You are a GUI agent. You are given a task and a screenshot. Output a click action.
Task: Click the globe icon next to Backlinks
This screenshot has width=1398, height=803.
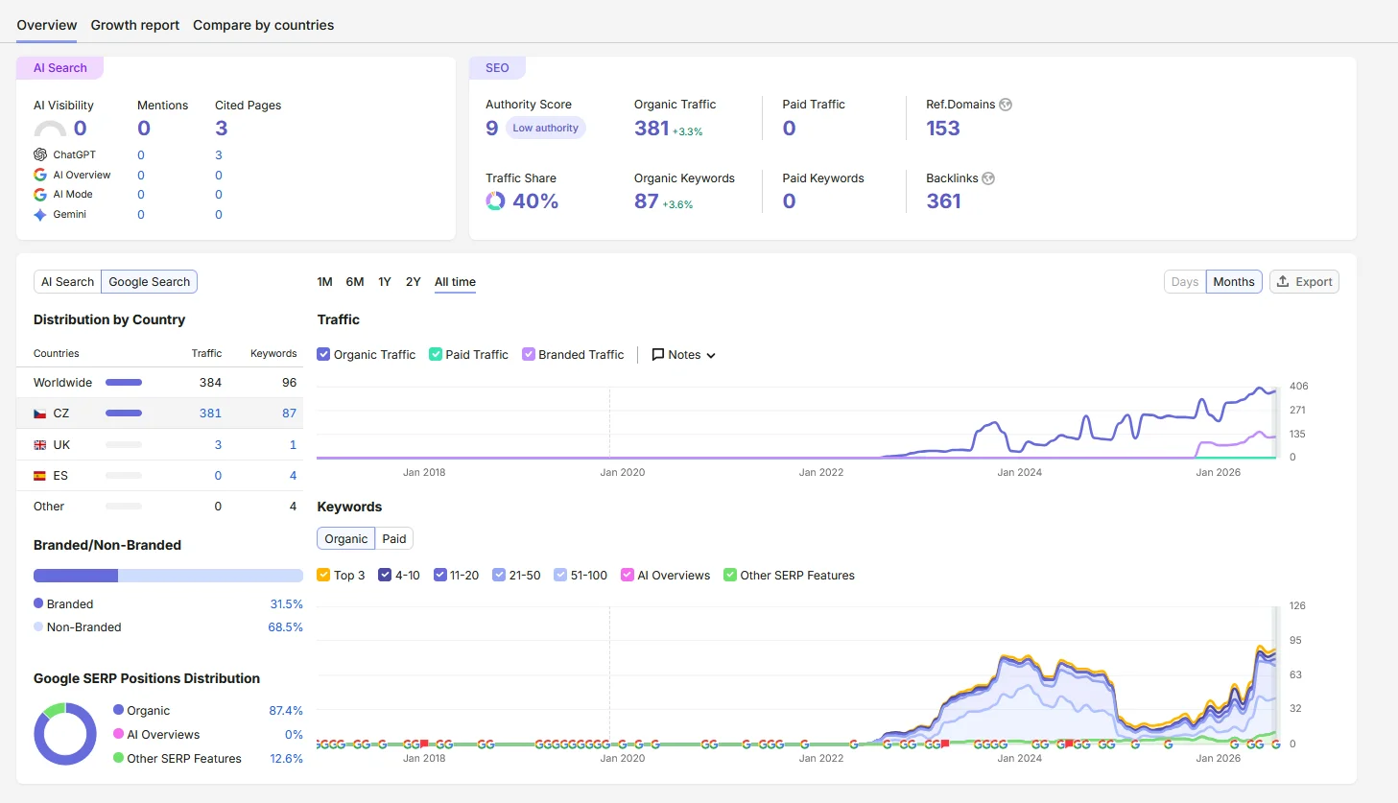[988, 178]
